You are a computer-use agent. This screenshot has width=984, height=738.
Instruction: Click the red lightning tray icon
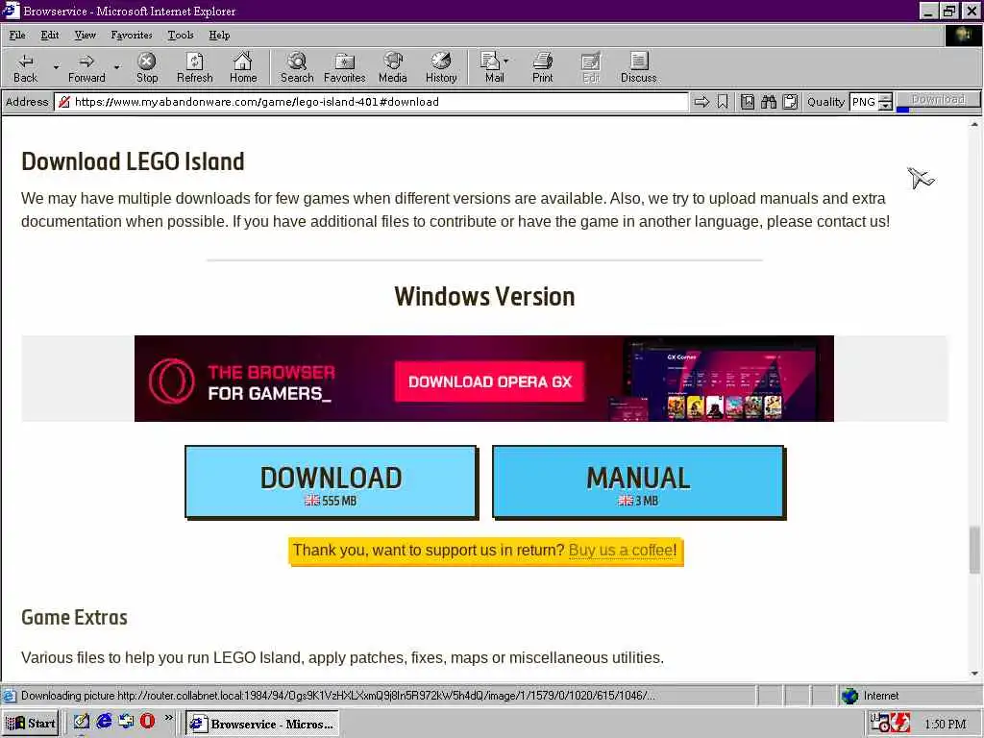[901, 723]
